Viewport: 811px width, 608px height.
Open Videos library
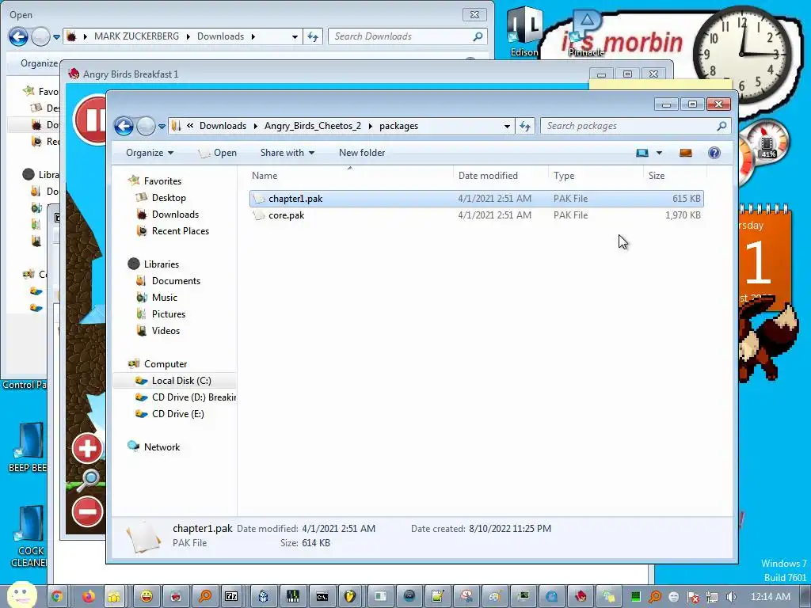(158, 330)
